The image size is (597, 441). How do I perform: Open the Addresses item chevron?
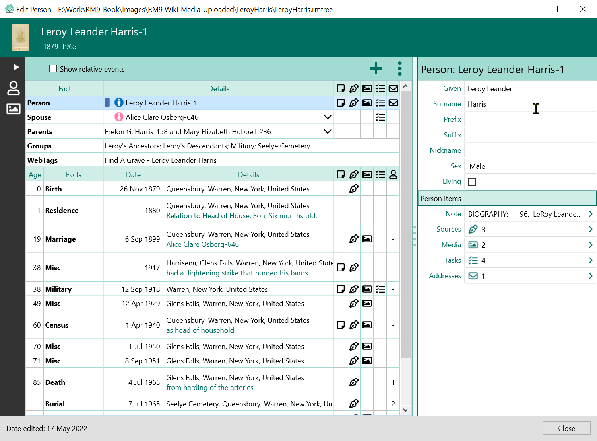pos(591,276)
